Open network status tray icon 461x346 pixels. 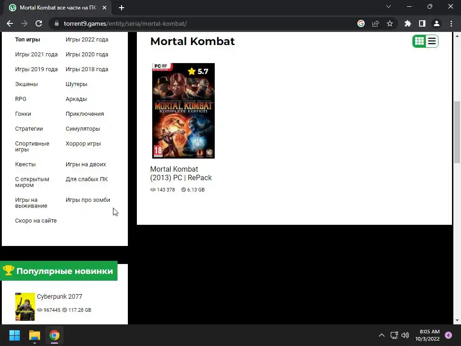coord(394,335)
